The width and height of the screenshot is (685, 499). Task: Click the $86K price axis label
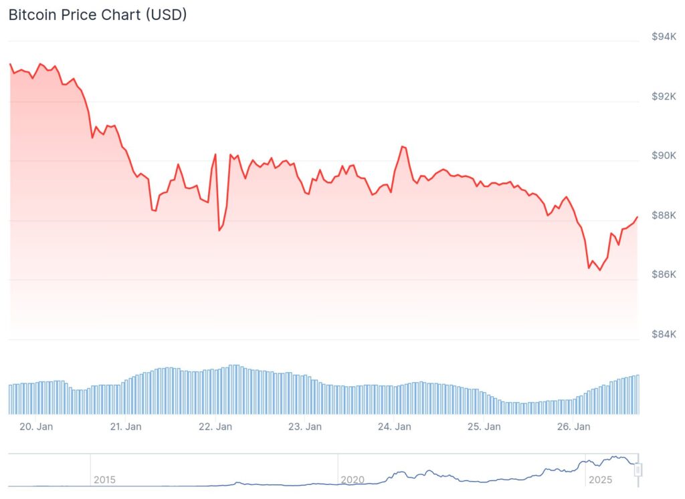664,275
